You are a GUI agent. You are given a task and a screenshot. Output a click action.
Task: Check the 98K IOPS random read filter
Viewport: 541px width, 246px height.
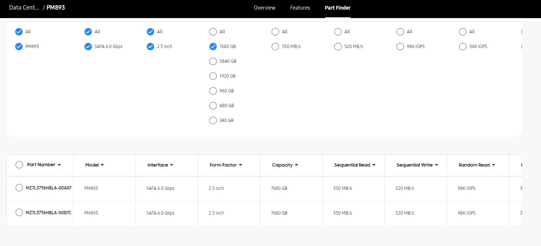(x=400, y=47)
